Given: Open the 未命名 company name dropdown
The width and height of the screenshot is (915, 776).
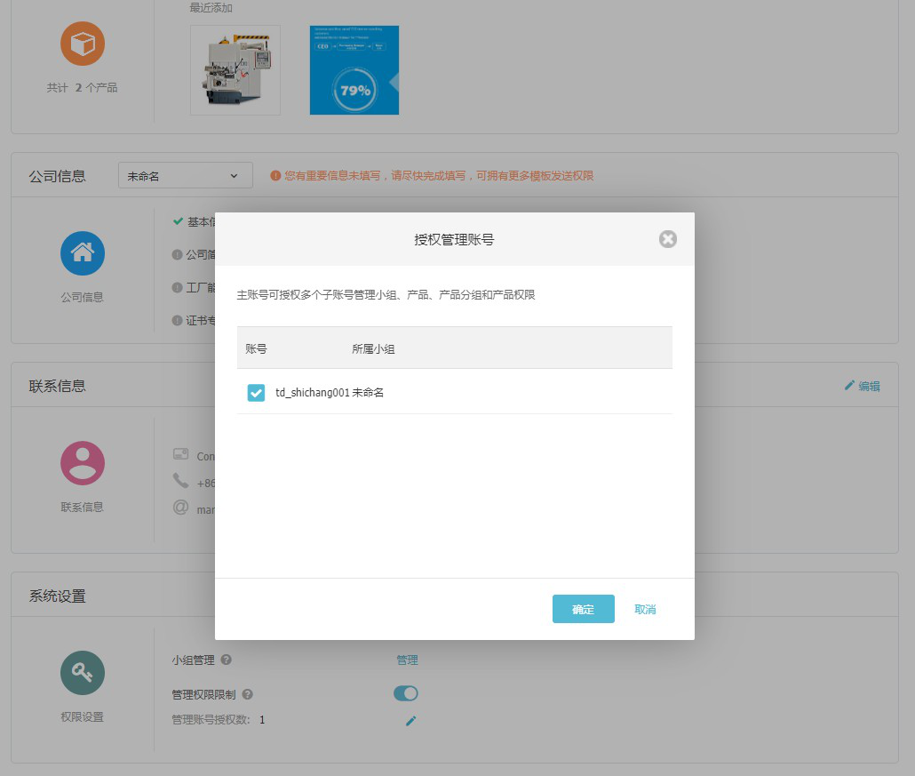Looking at the screenshot, I should [185, 175].
